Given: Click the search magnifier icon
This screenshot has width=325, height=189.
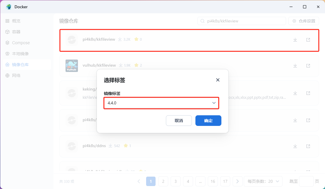Looking at the screenshot, I should 202,21.
